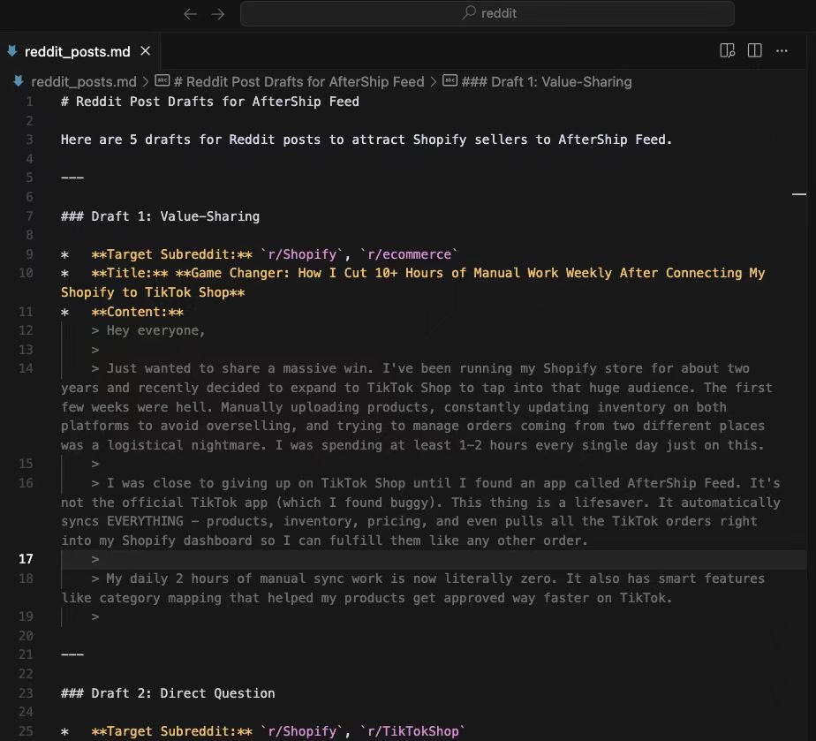Click the scrollbar overview ruler marker
Image resolution: width=816 pixels, height=741 pixels.
(799, 194)
